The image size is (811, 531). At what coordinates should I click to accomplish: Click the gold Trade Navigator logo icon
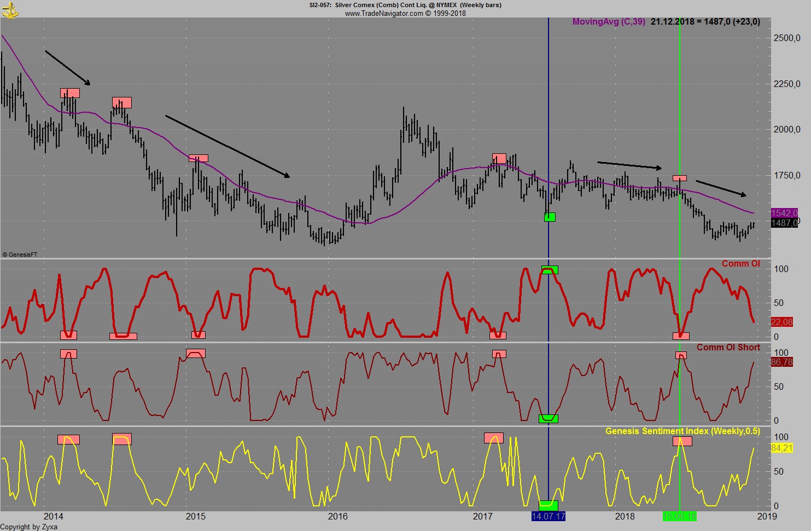10,9
